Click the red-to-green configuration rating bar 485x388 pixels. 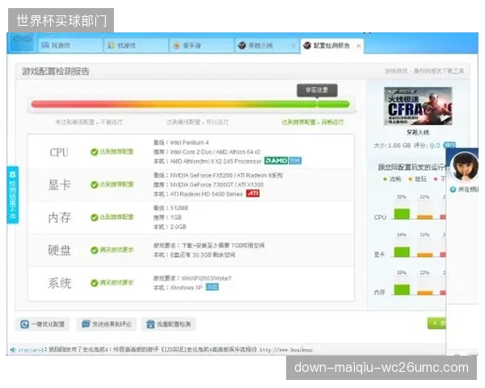(190, 104)
